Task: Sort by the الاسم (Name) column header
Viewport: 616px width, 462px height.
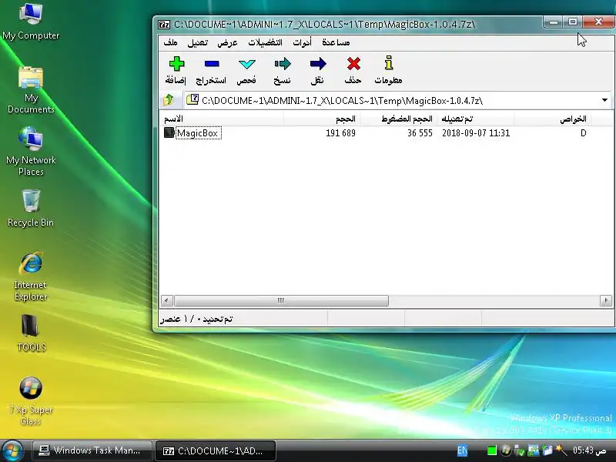Action: (221, 119)
